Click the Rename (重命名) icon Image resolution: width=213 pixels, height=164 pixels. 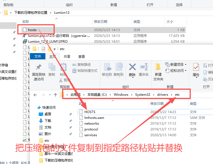coord(144,67)
